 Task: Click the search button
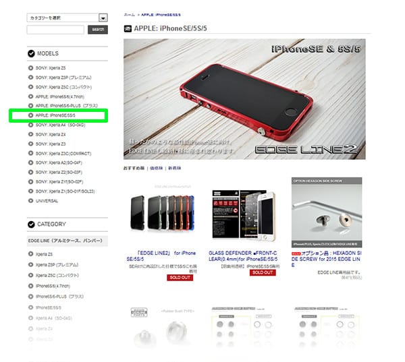pos(98,30)
